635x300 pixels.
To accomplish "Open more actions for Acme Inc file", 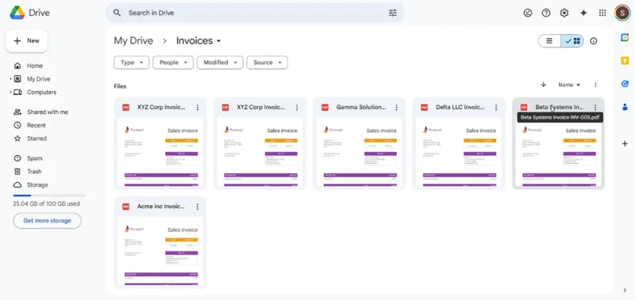I will (x=197, y=207).
